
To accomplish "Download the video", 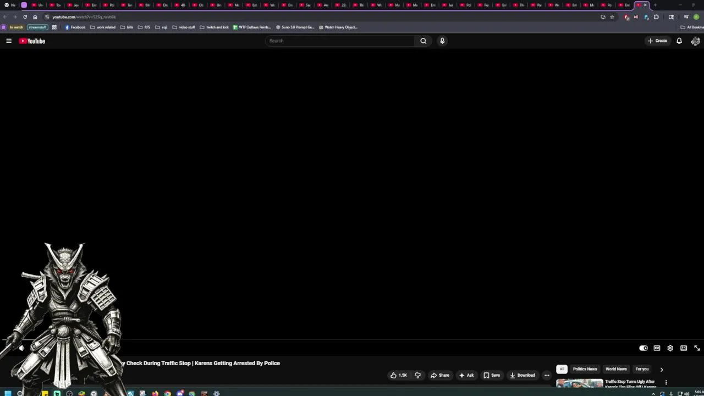I will coord(522,375).
